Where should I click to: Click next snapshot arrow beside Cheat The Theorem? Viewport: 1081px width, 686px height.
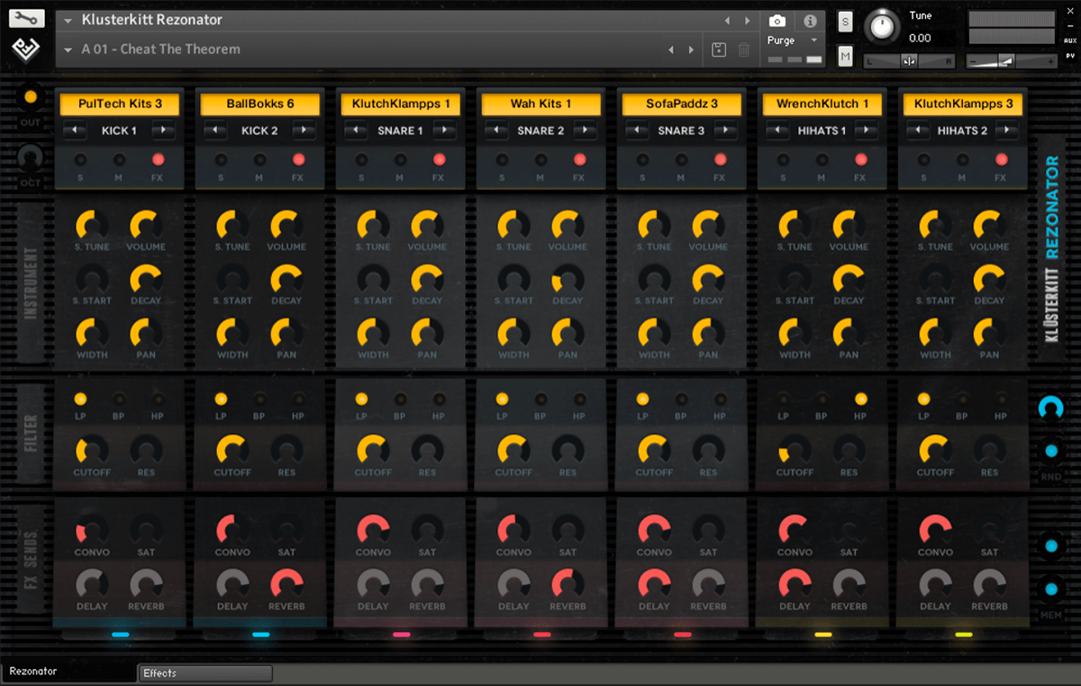[x=691, y=50]
